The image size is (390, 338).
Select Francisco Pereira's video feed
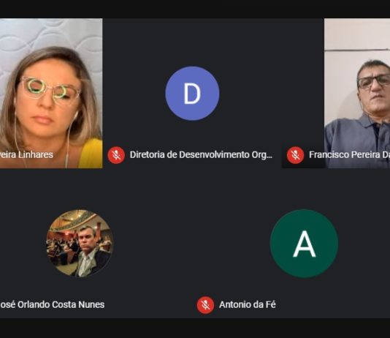click(x=357, y=93)
